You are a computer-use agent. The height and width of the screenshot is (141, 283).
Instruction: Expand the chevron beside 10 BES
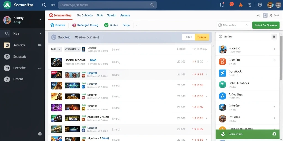click(x=206, y=96)
